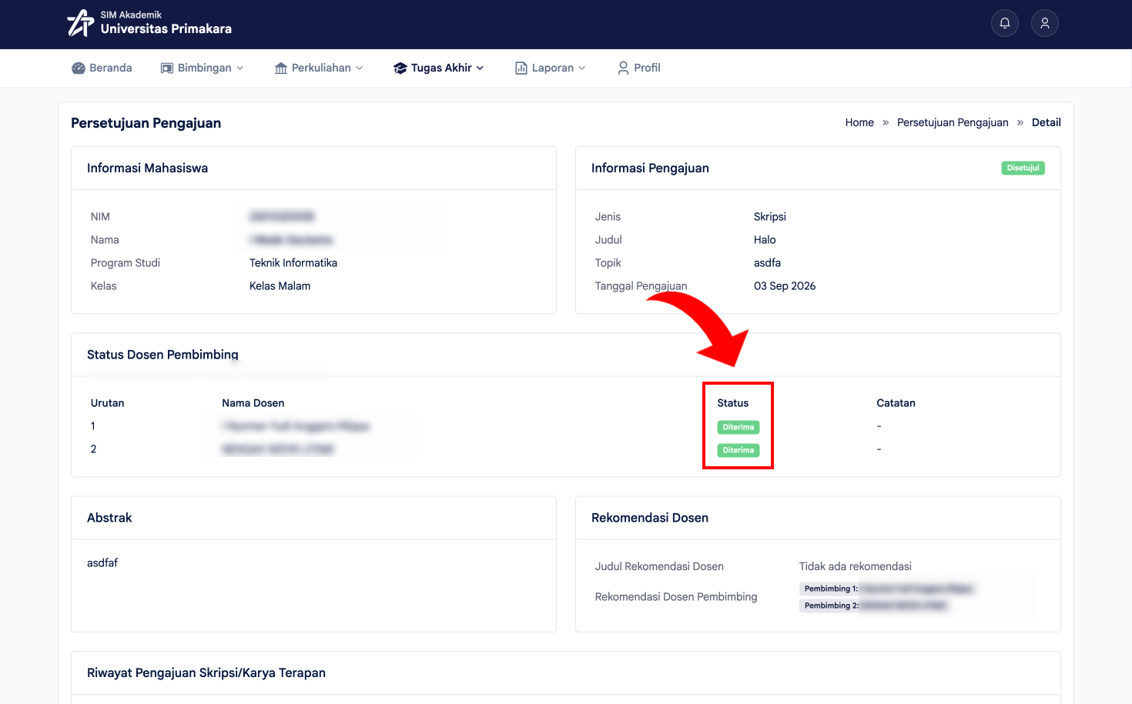The width and height of the screenshot is (1132, 704).
Task: Click the Universitas Primakara title text
Action: coord(166,28)
